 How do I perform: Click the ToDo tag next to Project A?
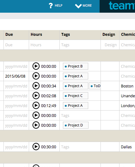[95, 86]
